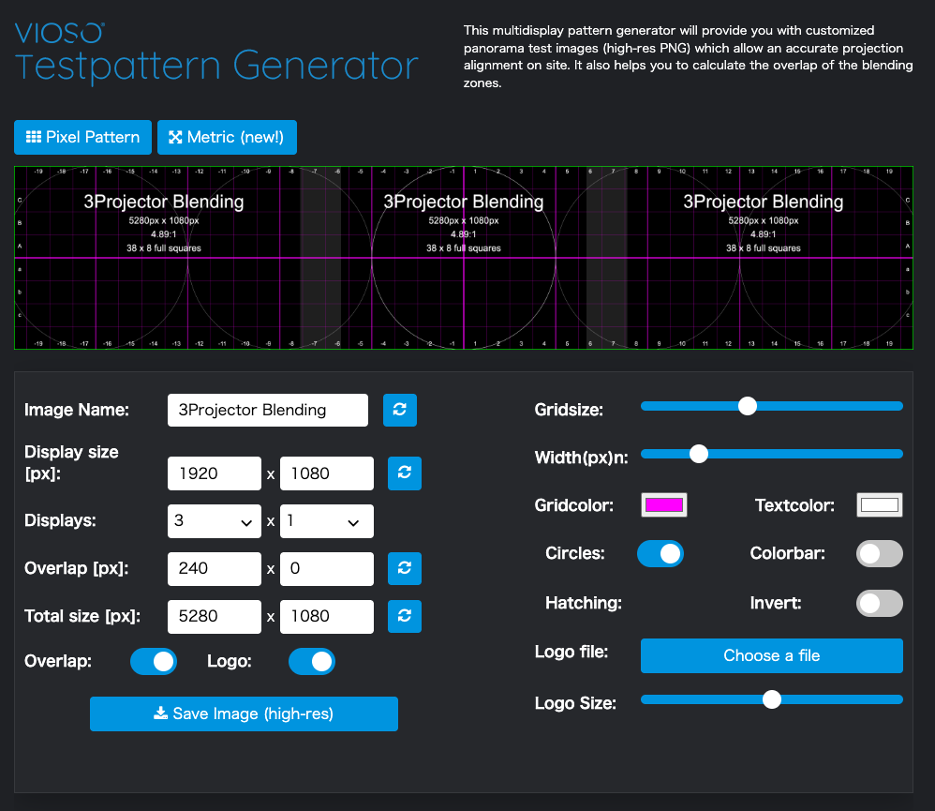This screenshot has width=935, height=811.
Task: Click the total height field showing 1080
Action: point(327,616)
